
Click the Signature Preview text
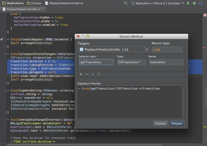pos(119,89)
